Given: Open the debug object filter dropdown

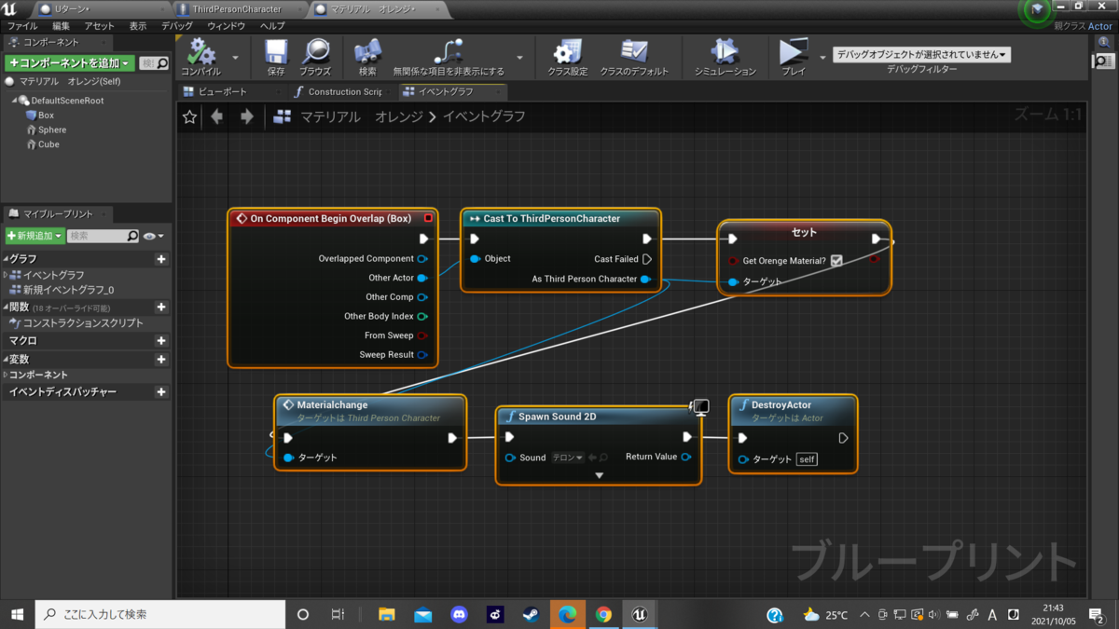Looking at the screenshot, I should coord(921,55).
